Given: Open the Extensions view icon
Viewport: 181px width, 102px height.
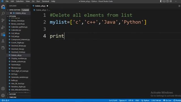Looking at the screenshot, I should (x=3, y=34).
